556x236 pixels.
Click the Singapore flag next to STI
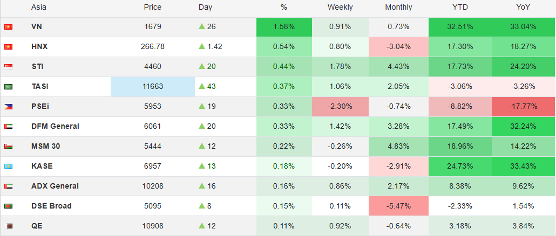click(x=8, y=67)
